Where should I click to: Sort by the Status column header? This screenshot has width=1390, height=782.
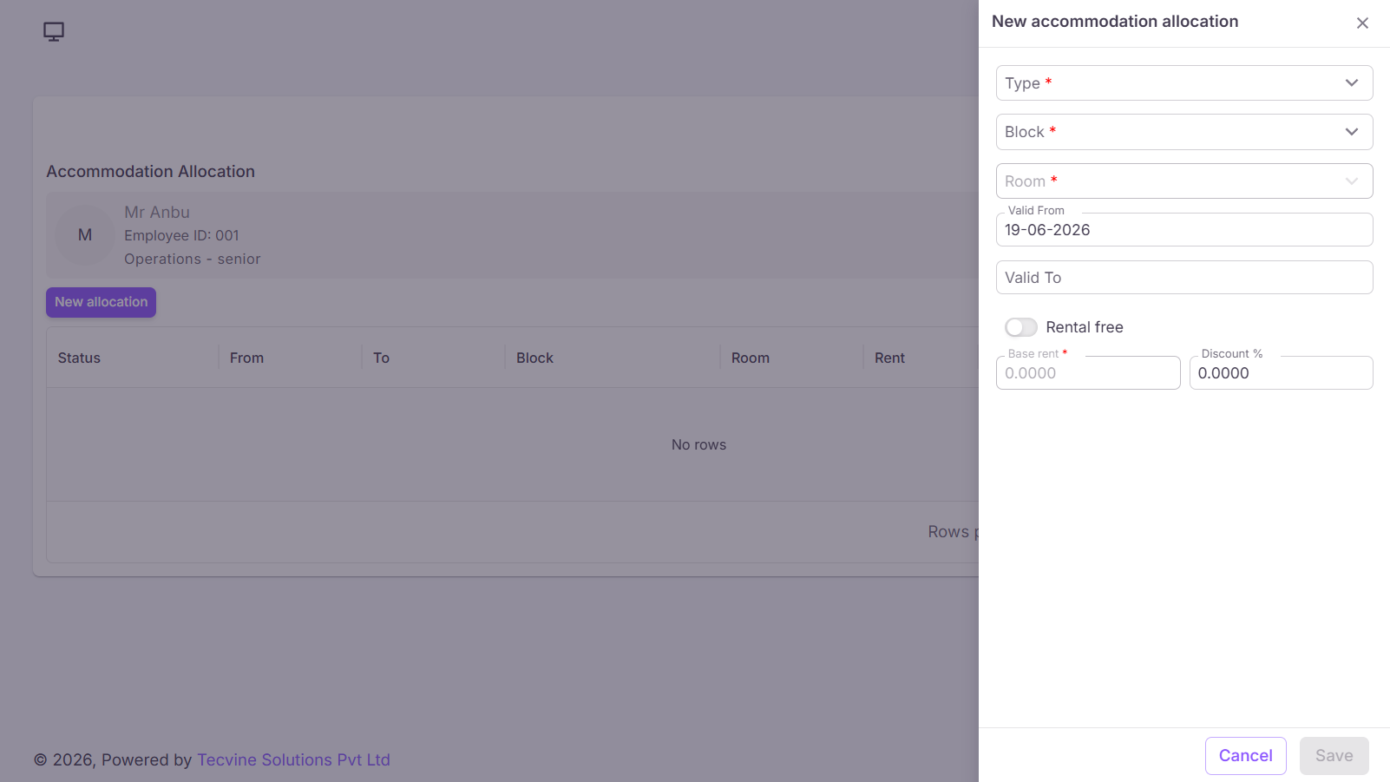(79, 358)
